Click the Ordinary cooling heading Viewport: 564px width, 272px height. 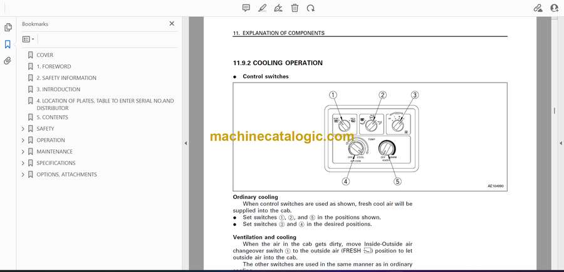point(256,197)
